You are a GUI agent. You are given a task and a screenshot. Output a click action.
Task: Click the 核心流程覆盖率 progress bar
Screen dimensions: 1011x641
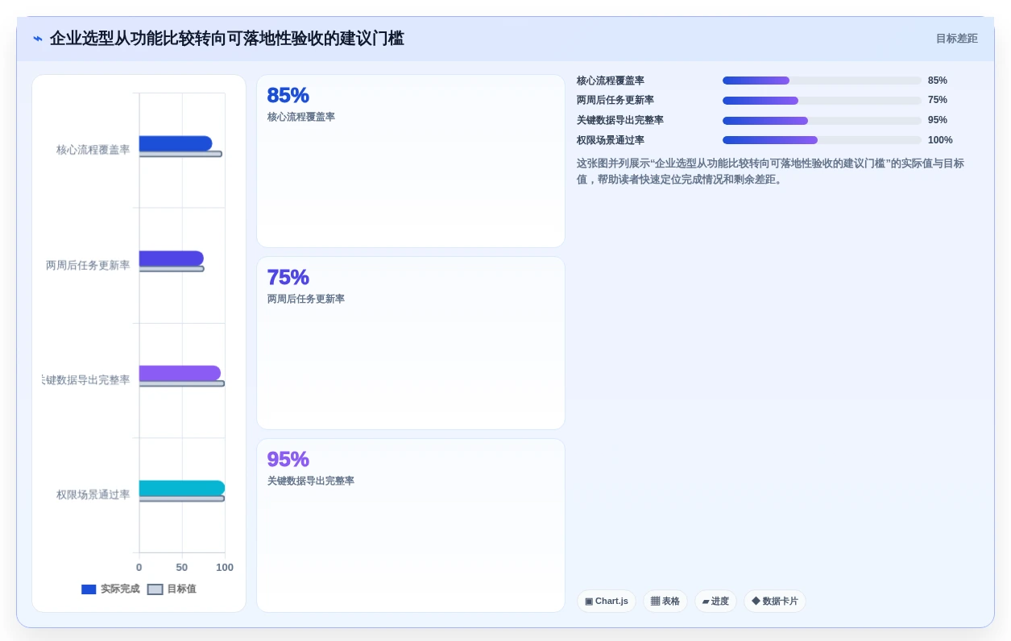(822, 81)
